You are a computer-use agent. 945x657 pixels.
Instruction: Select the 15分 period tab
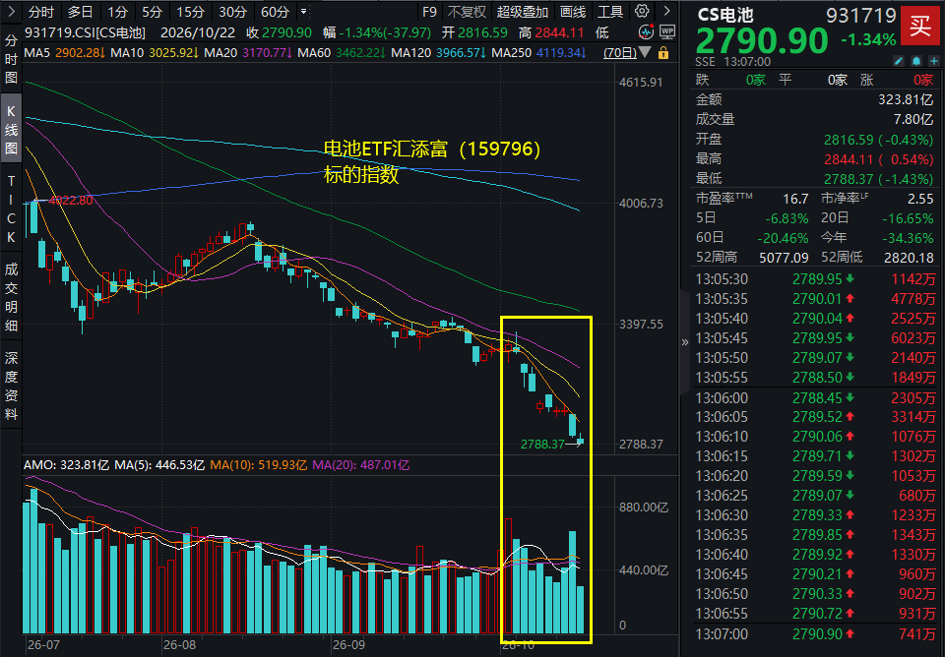click(190, 12)
